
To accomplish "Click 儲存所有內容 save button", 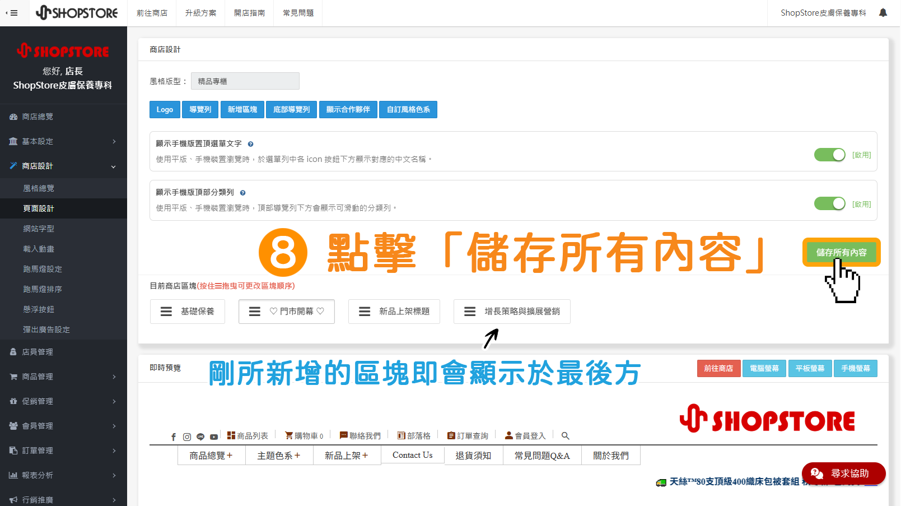I will click(841, 252).
